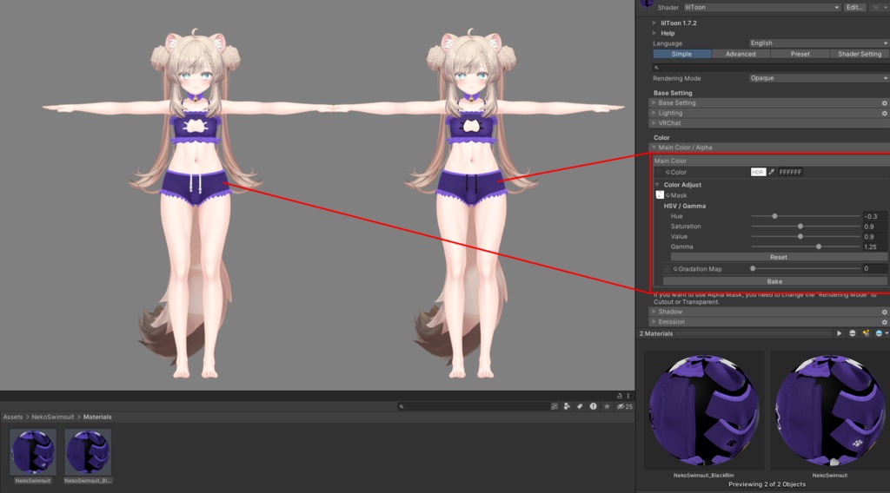Expand the Base Setting foldout
Viewport: 890px width, 493px height.
[x=654, y=103]
